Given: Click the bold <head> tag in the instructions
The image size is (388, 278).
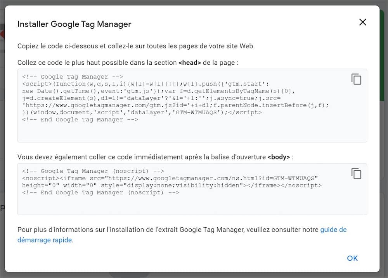Looking at the screenshot, I should click(x=189, y=62).
